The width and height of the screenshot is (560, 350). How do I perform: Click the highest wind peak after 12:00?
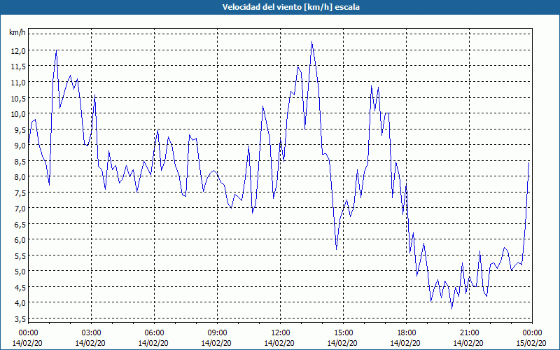[x=311, y=42]
